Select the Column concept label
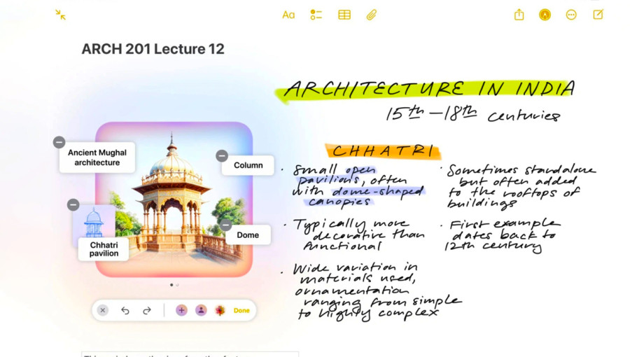Image resolution: width=630 pixels, height=357 pixels. pyautogui.click(x=248, y=165)
